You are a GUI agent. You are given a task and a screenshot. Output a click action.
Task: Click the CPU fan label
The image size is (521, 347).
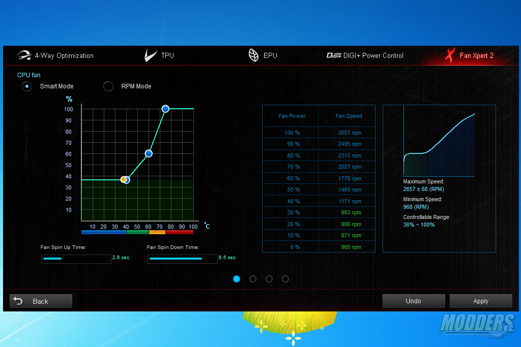tap(28, 75)
